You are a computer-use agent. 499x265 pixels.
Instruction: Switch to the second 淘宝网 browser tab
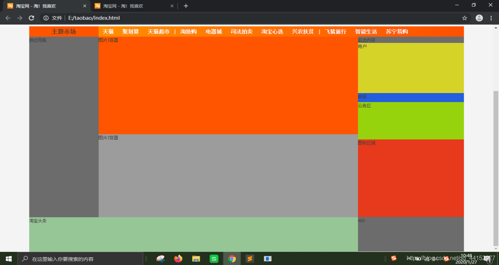pyautogui.click(x=133, y=6)
